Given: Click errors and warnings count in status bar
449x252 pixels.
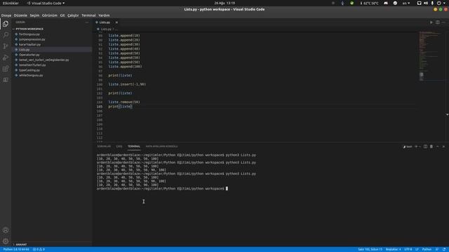Looking at the screenshot, I should [39, 249].
